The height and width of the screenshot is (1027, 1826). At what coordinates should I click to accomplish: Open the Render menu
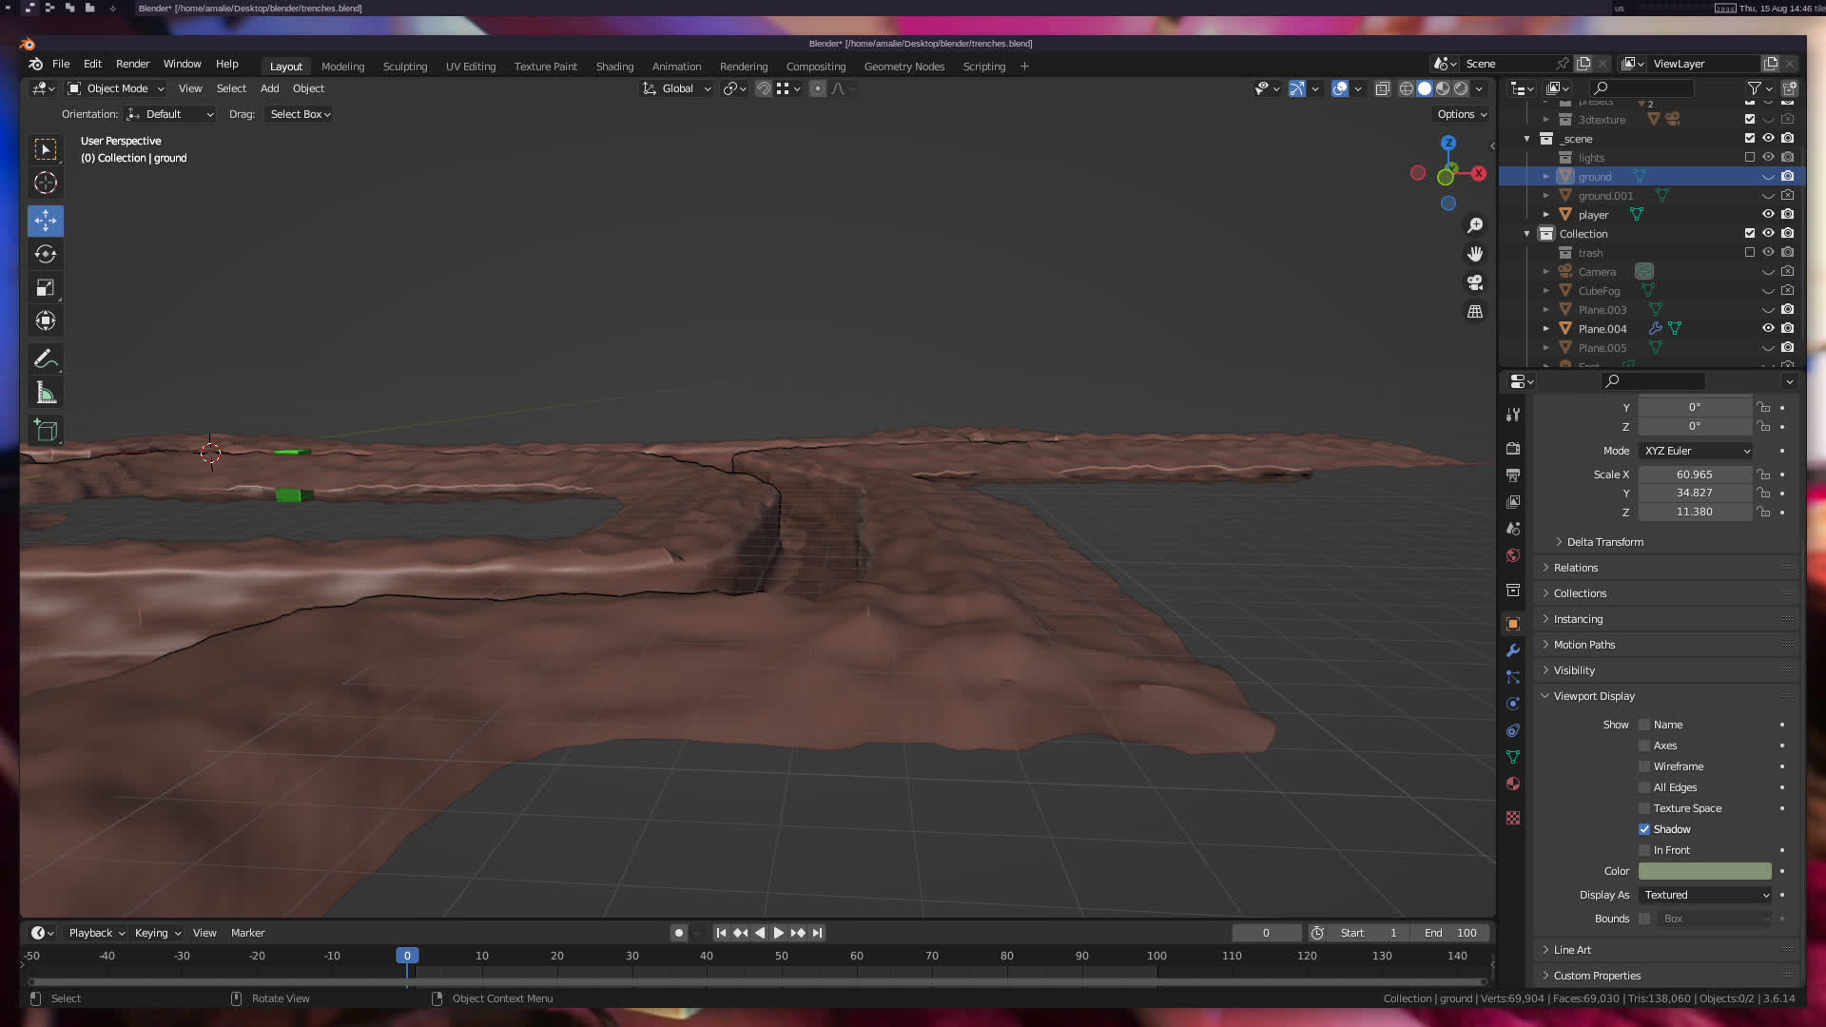coord(132,64)
